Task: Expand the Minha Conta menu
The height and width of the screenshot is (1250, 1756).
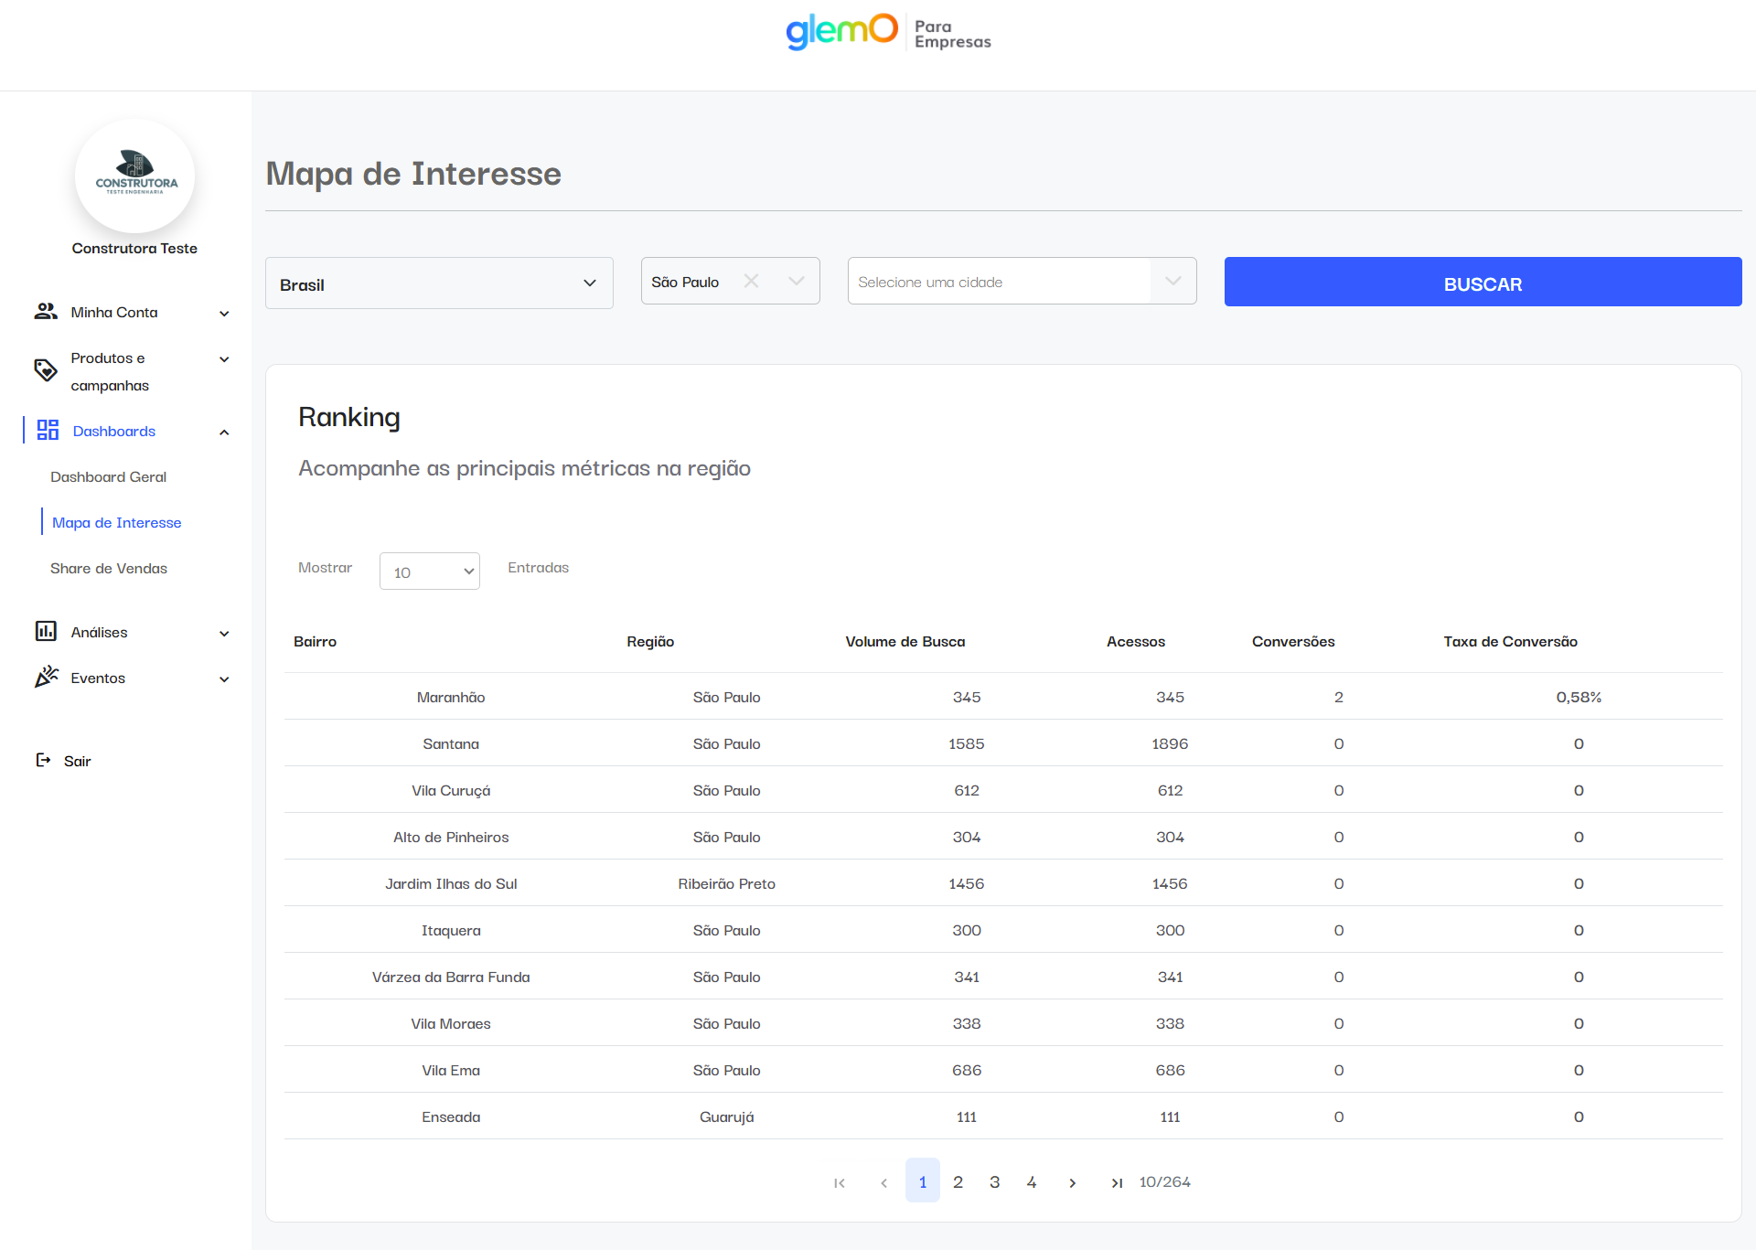Action: 224,313
